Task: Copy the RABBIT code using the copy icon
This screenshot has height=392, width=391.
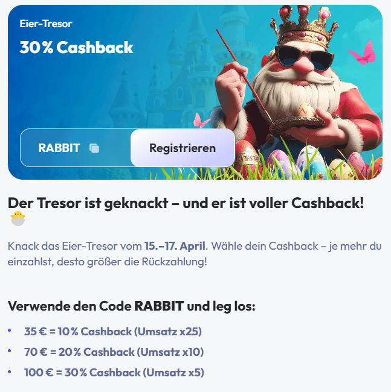Action: pos(94,148)
